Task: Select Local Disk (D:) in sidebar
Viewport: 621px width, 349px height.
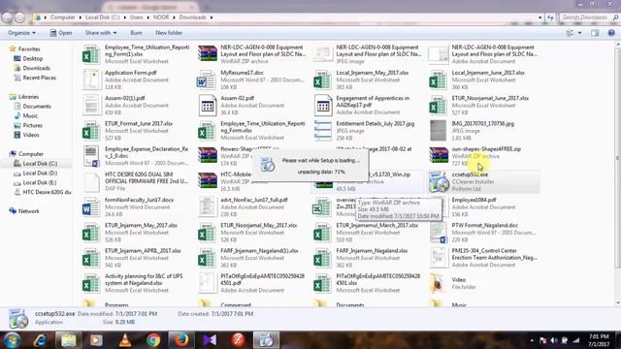Action: (40, 173)
